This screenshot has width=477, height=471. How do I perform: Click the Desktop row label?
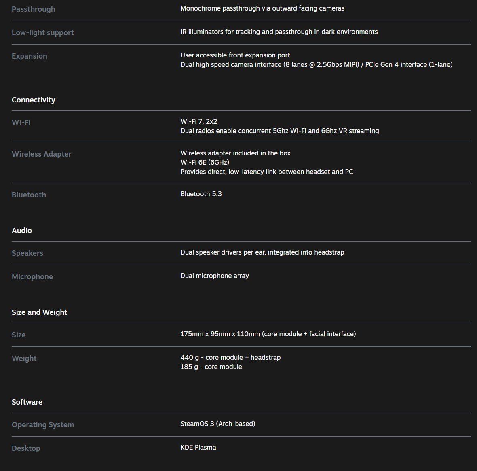coord(26,448)
